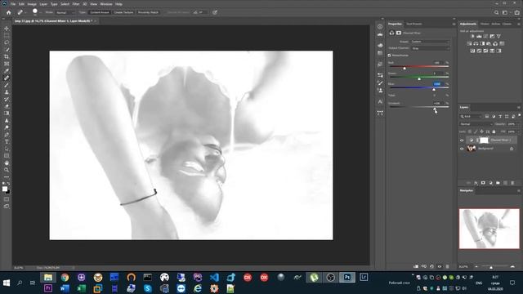523x294 pixels.
Task: Add a layer mask in Layers panel
Action: click(x=483, y=183)
